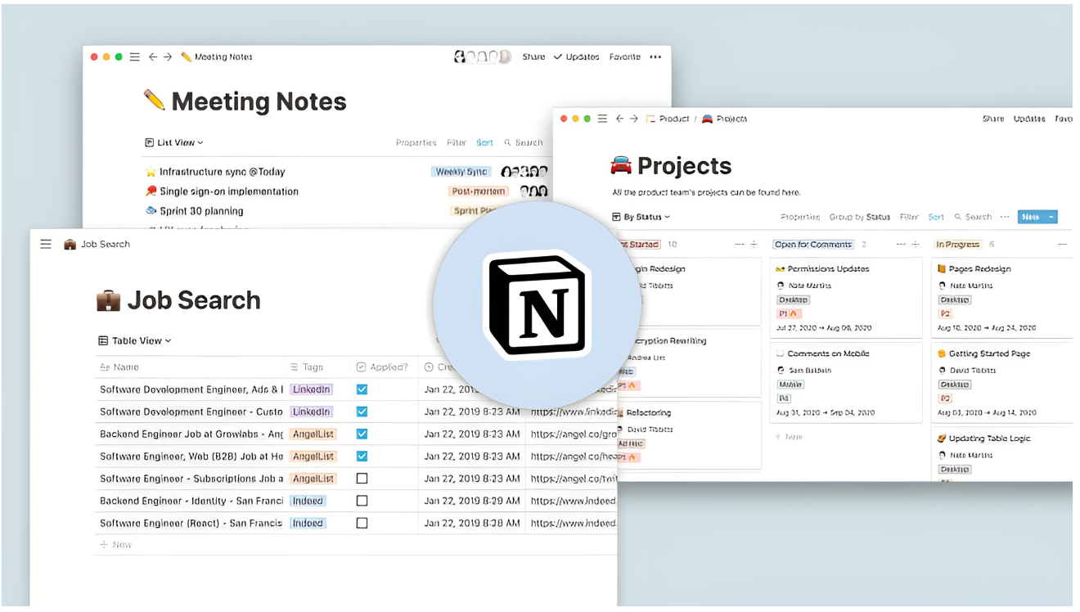Image resolution: width=1080 pixels, height=612 pixels.
Task: Go back in the Meeting Notes window
Action: pos(152,57)
